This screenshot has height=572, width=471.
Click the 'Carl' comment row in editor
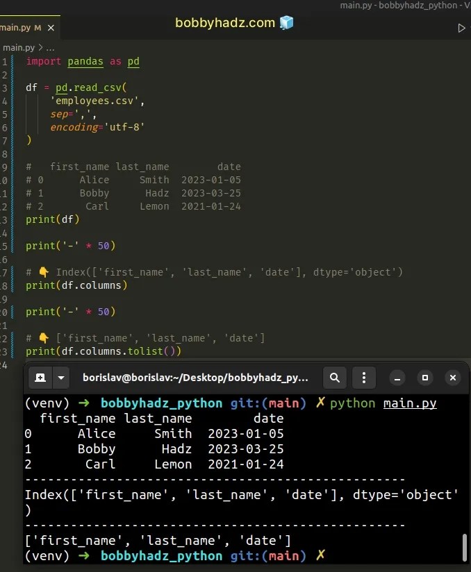click(x=133, y=206)
